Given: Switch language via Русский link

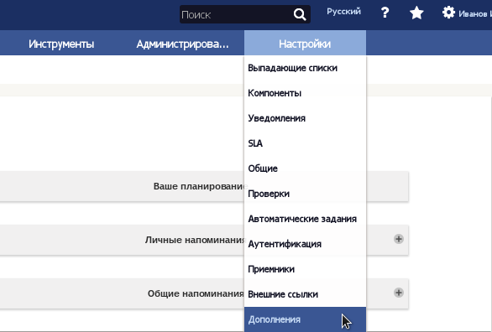Looking at the screenshot, I should click(343, 12).
